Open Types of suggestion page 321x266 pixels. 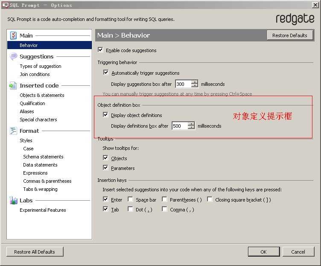click(x=41, y=66)
